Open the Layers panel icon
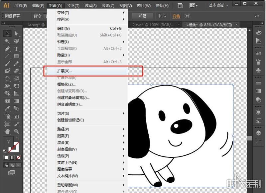The height and width of the screenshot is (193, 266). pyautogui.click(x=258, y=133)
